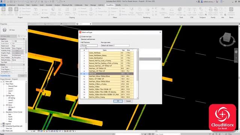The height and width of the screenshot is (135, 240).
Task: Collapse the 3D Views tree node
Action: tap(4, 105)
